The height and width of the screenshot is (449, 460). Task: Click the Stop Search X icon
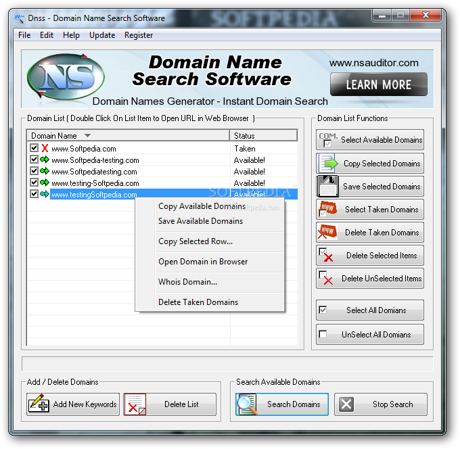[346, 404]
